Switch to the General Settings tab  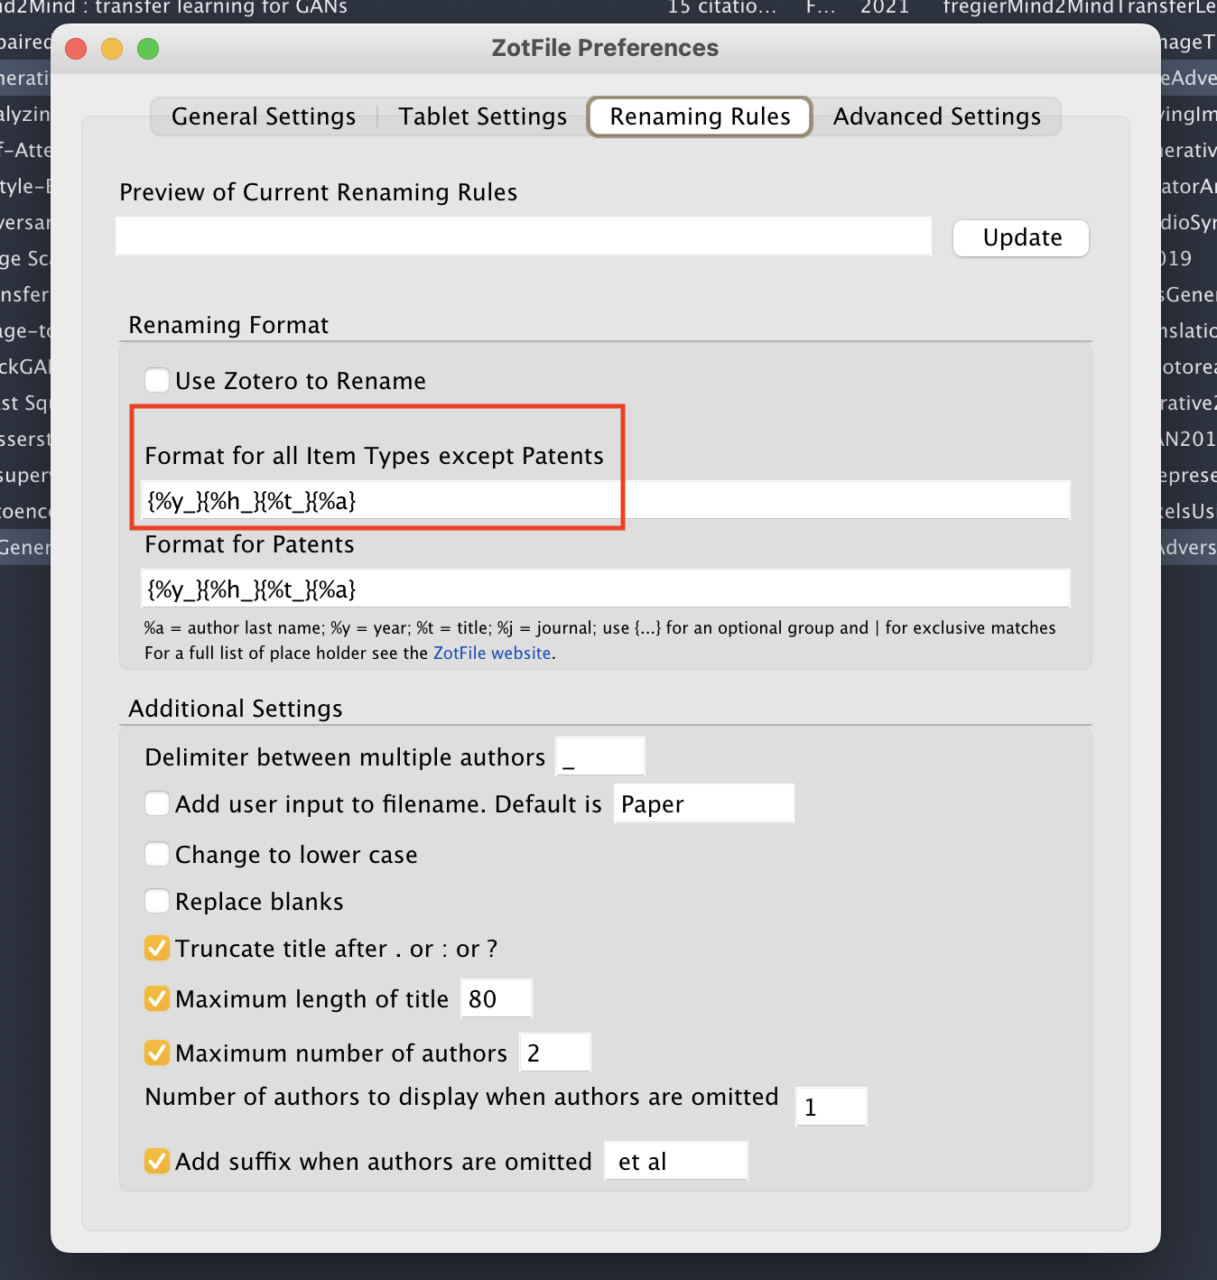(x=264, y=116)
